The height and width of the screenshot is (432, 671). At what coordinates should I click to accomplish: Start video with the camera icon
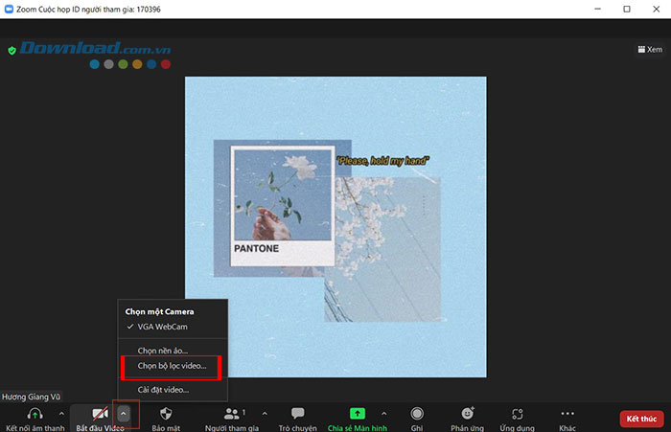pos(100,414)
